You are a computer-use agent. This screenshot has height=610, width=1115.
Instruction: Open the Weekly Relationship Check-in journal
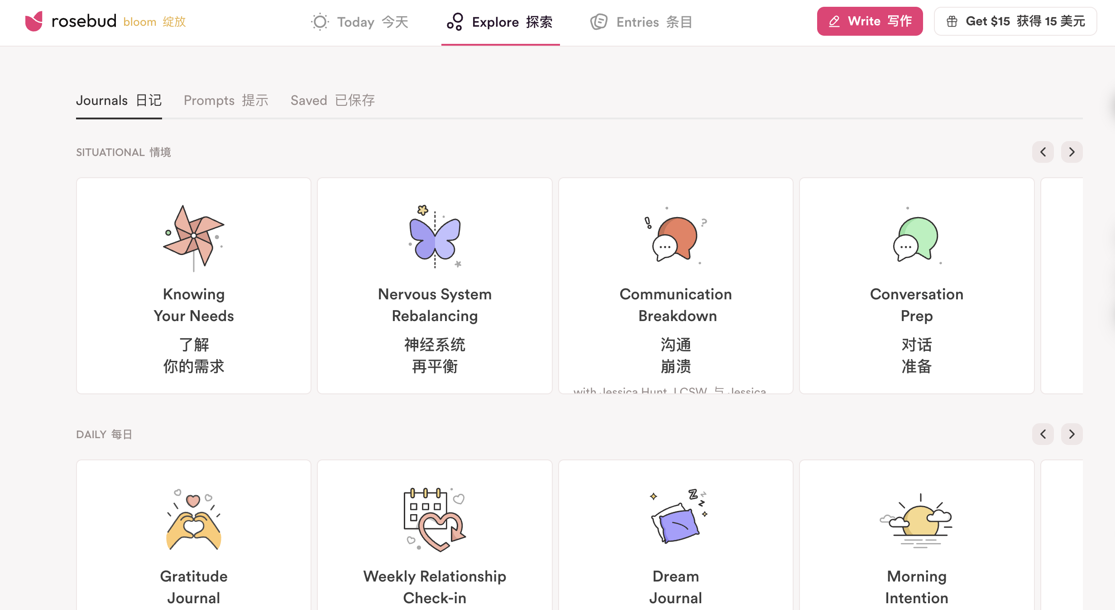pyautogui.click(x=434, y=534)
